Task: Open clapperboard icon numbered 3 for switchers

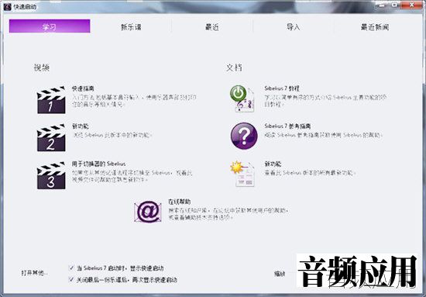Action: pyautogui.click(x=51, y=175)
